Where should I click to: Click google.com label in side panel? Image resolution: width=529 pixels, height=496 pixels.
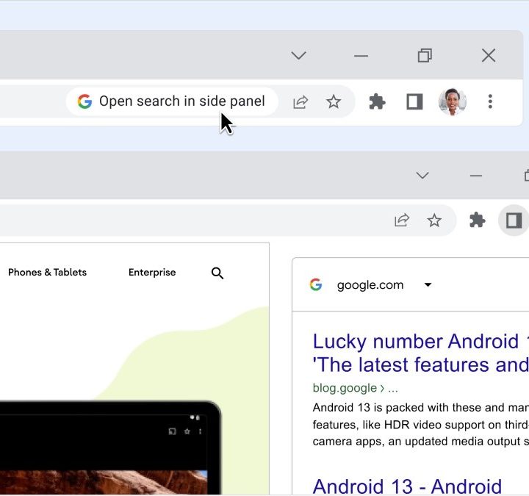coord(370,285)
